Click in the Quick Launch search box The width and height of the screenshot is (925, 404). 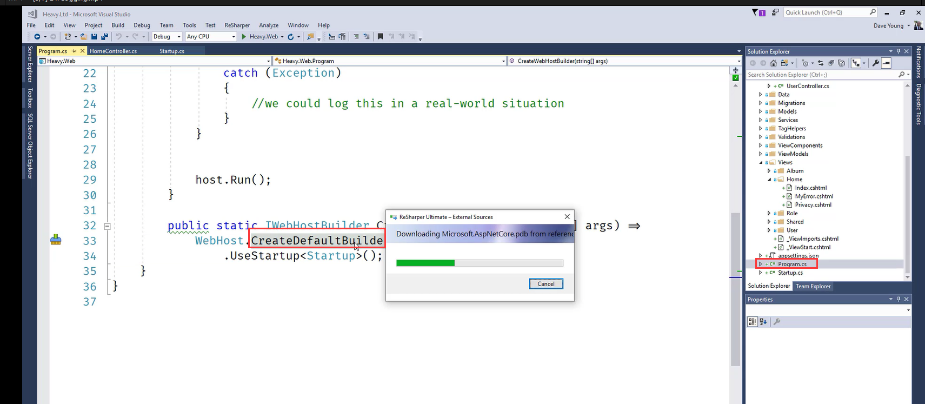(830, 12)
